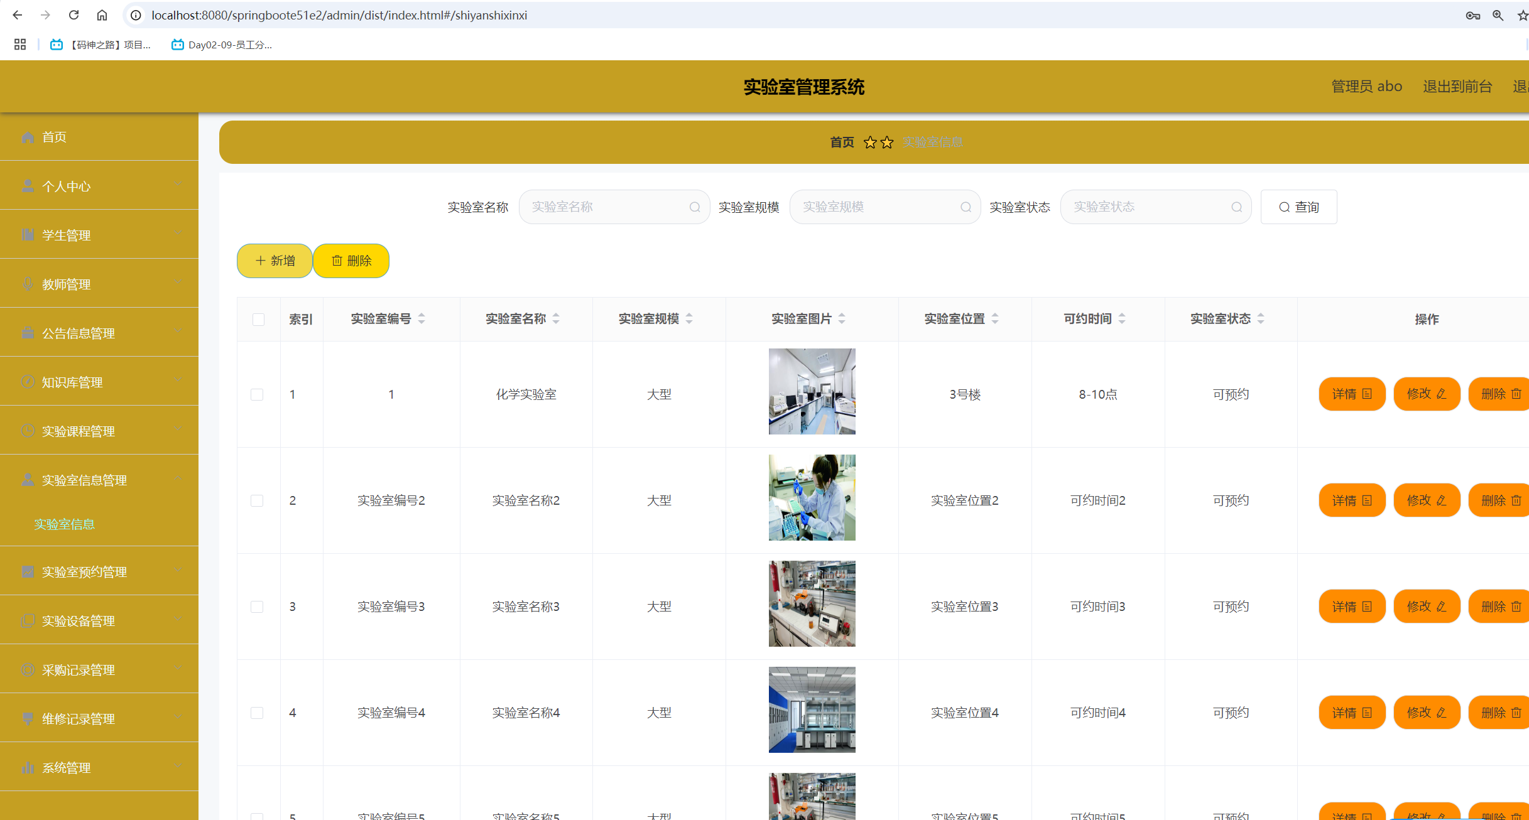
Task: Toggle the select-all header checkbox
Action: tap(258, 320)
